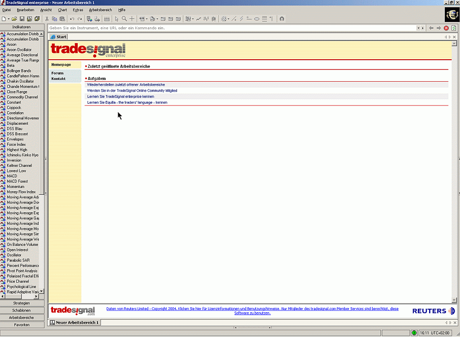Click the Paste clipboard icon
460x337 pixels.
(x=62, y=19)
